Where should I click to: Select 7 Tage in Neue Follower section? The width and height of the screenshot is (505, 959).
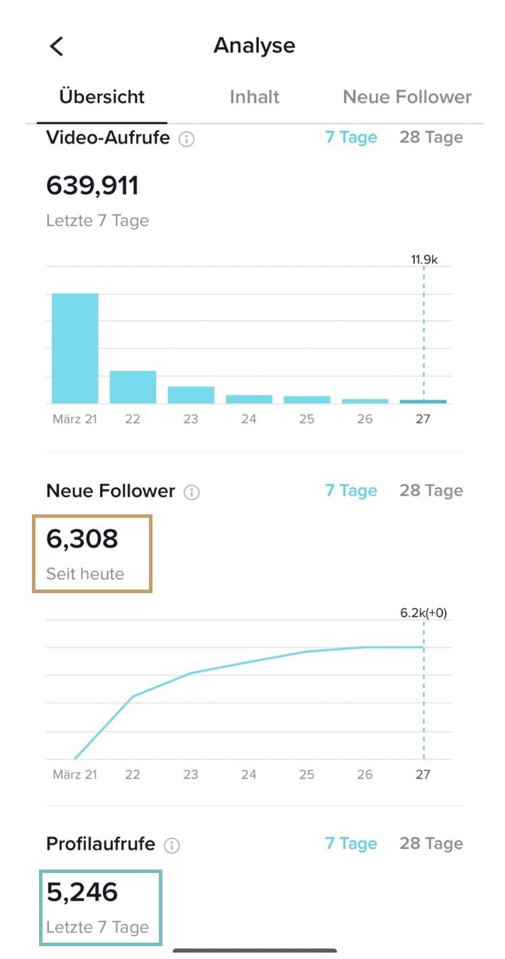tap(351, 490)
